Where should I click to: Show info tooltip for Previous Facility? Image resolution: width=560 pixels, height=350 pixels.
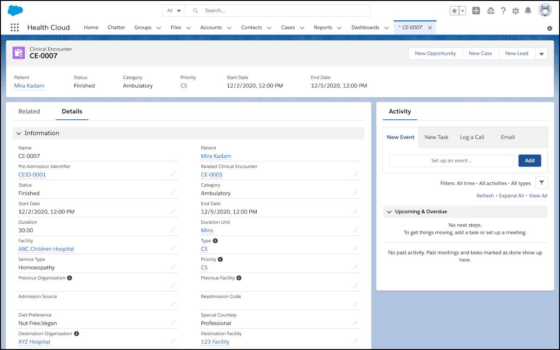click(x=239, y=278)
